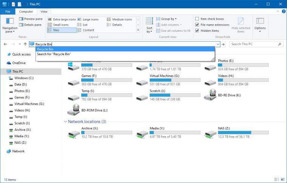Screen dimensions: 287x183
Task: Open the BD-ROM Drive (L:) tile
Action: (88, 110)
